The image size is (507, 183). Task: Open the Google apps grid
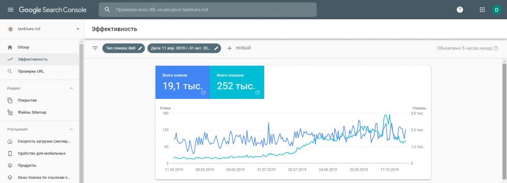[x=482, y=10]
